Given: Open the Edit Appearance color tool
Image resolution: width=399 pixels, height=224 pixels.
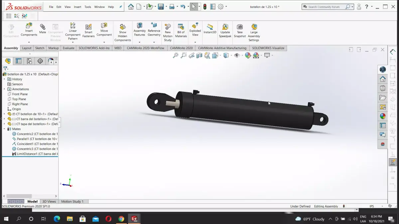Looking at the screenshot, I should pos(247,55).
